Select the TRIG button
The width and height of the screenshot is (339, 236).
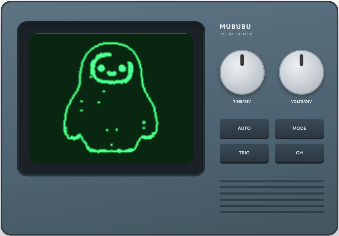point(244,153)
